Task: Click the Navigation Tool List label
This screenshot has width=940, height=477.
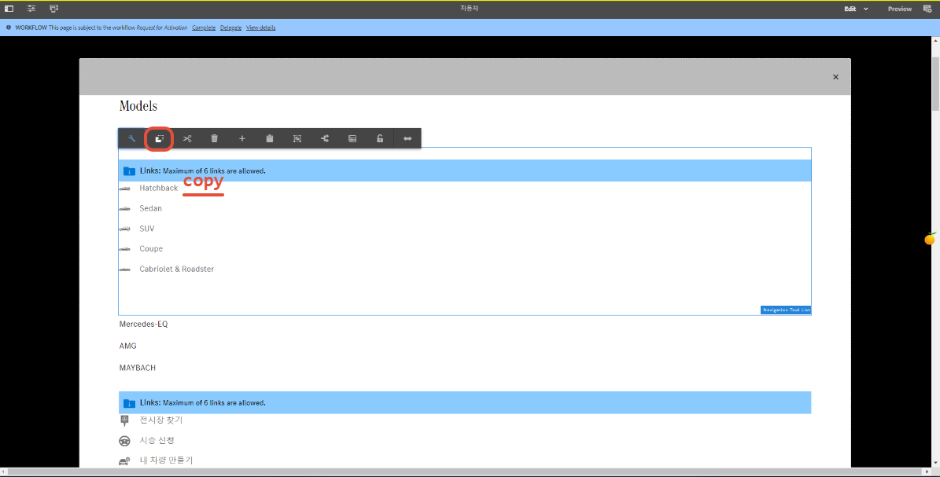Action: point(786,310)
